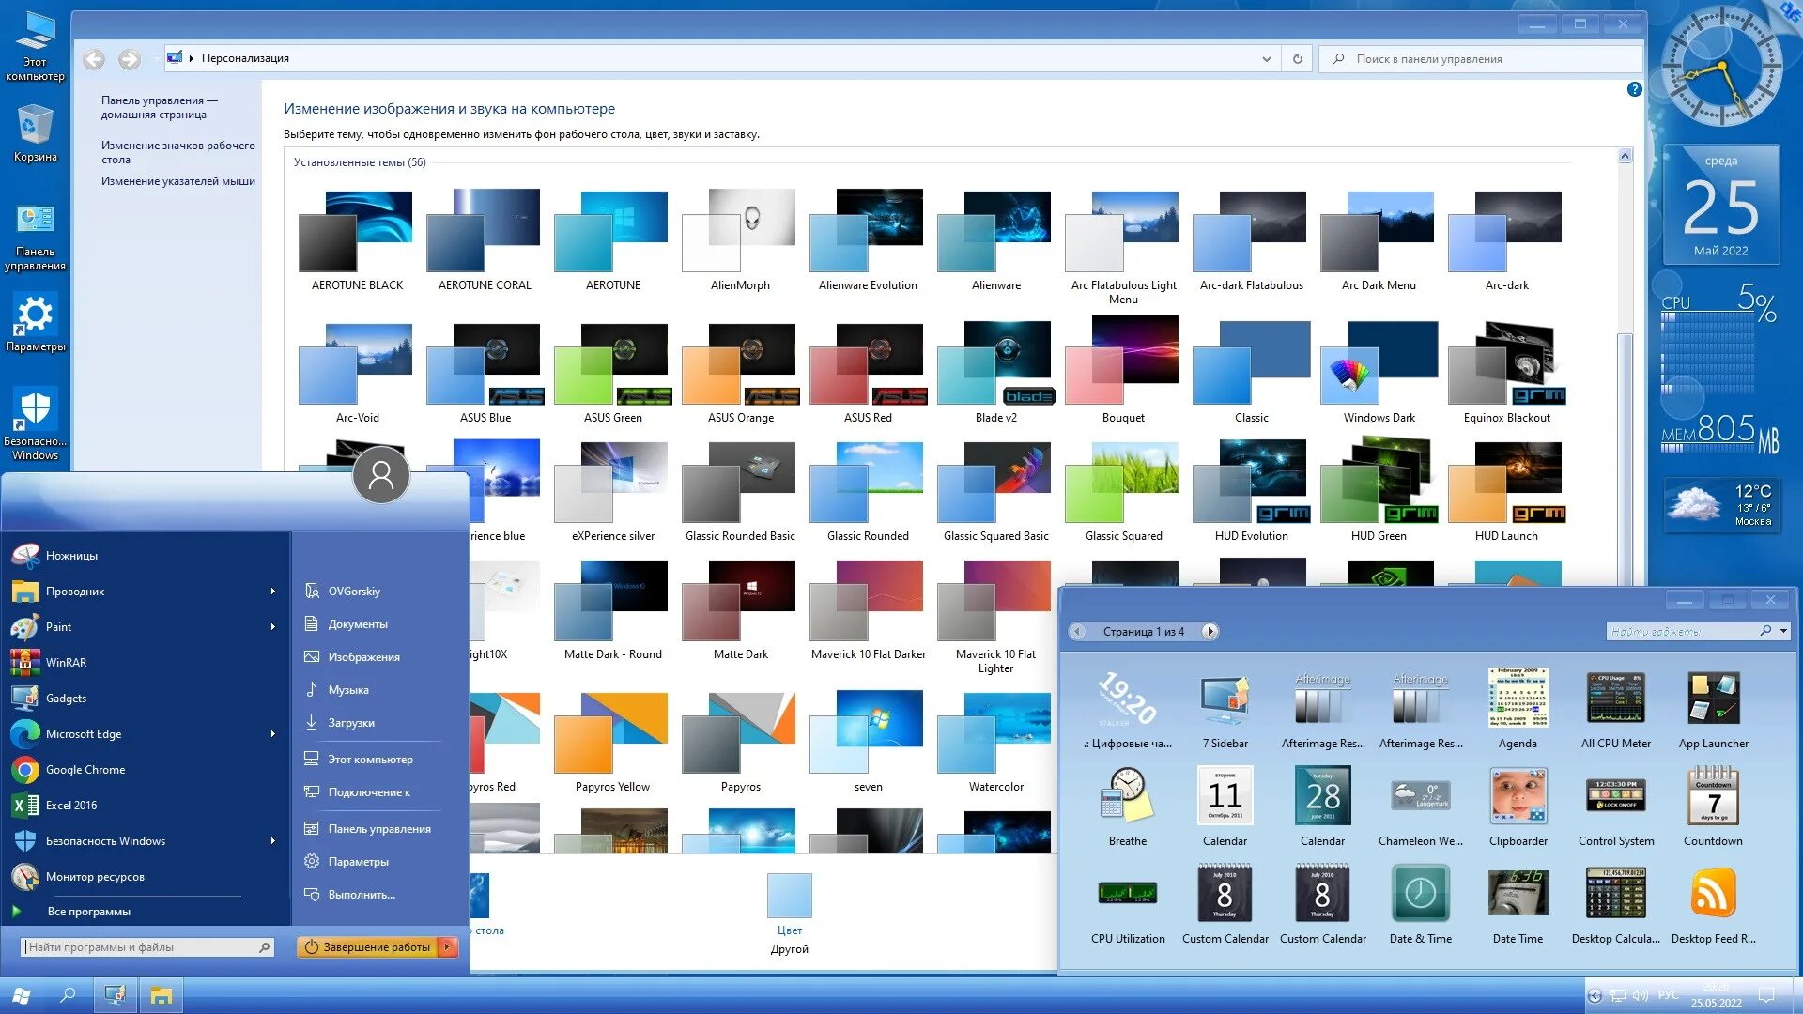1803x1014 pixels.
Task: Click the Завершение работы button
Action: [x=368, y=947]
